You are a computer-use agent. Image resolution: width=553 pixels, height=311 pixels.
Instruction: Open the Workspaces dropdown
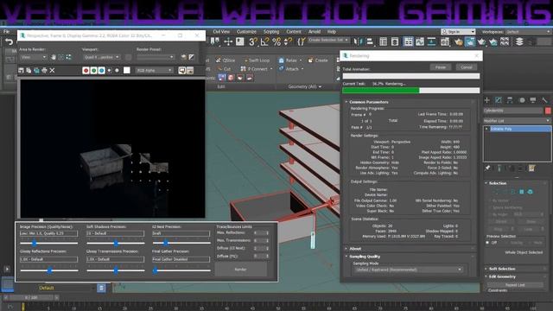click(x=528, y=32)
